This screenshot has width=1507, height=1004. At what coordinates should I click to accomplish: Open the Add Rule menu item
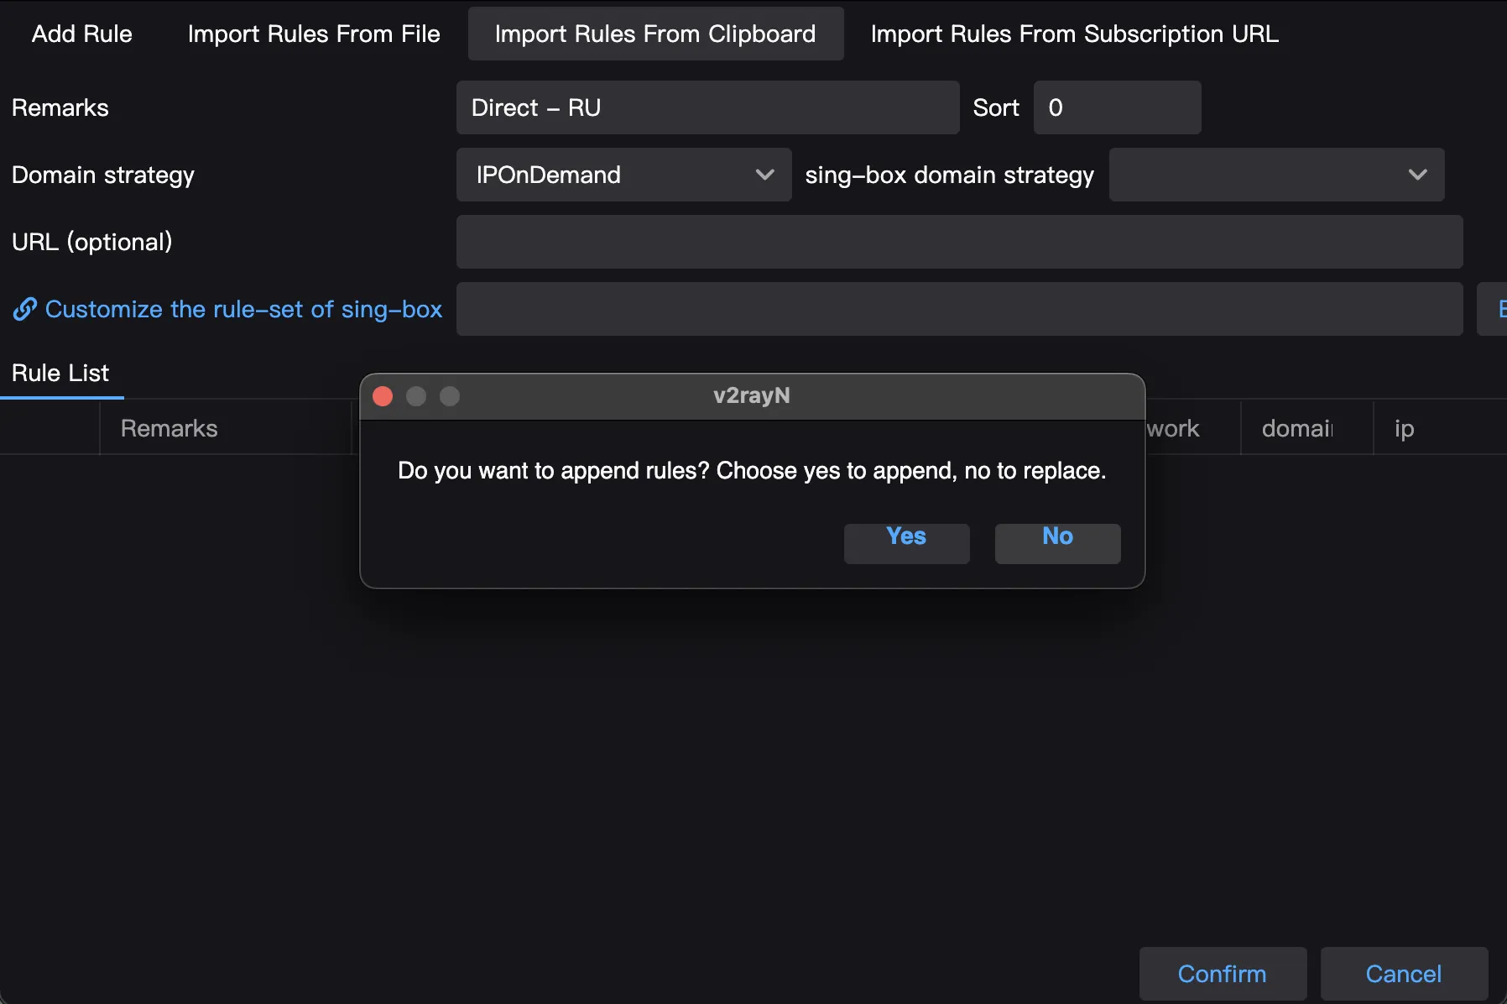point(82,34)
